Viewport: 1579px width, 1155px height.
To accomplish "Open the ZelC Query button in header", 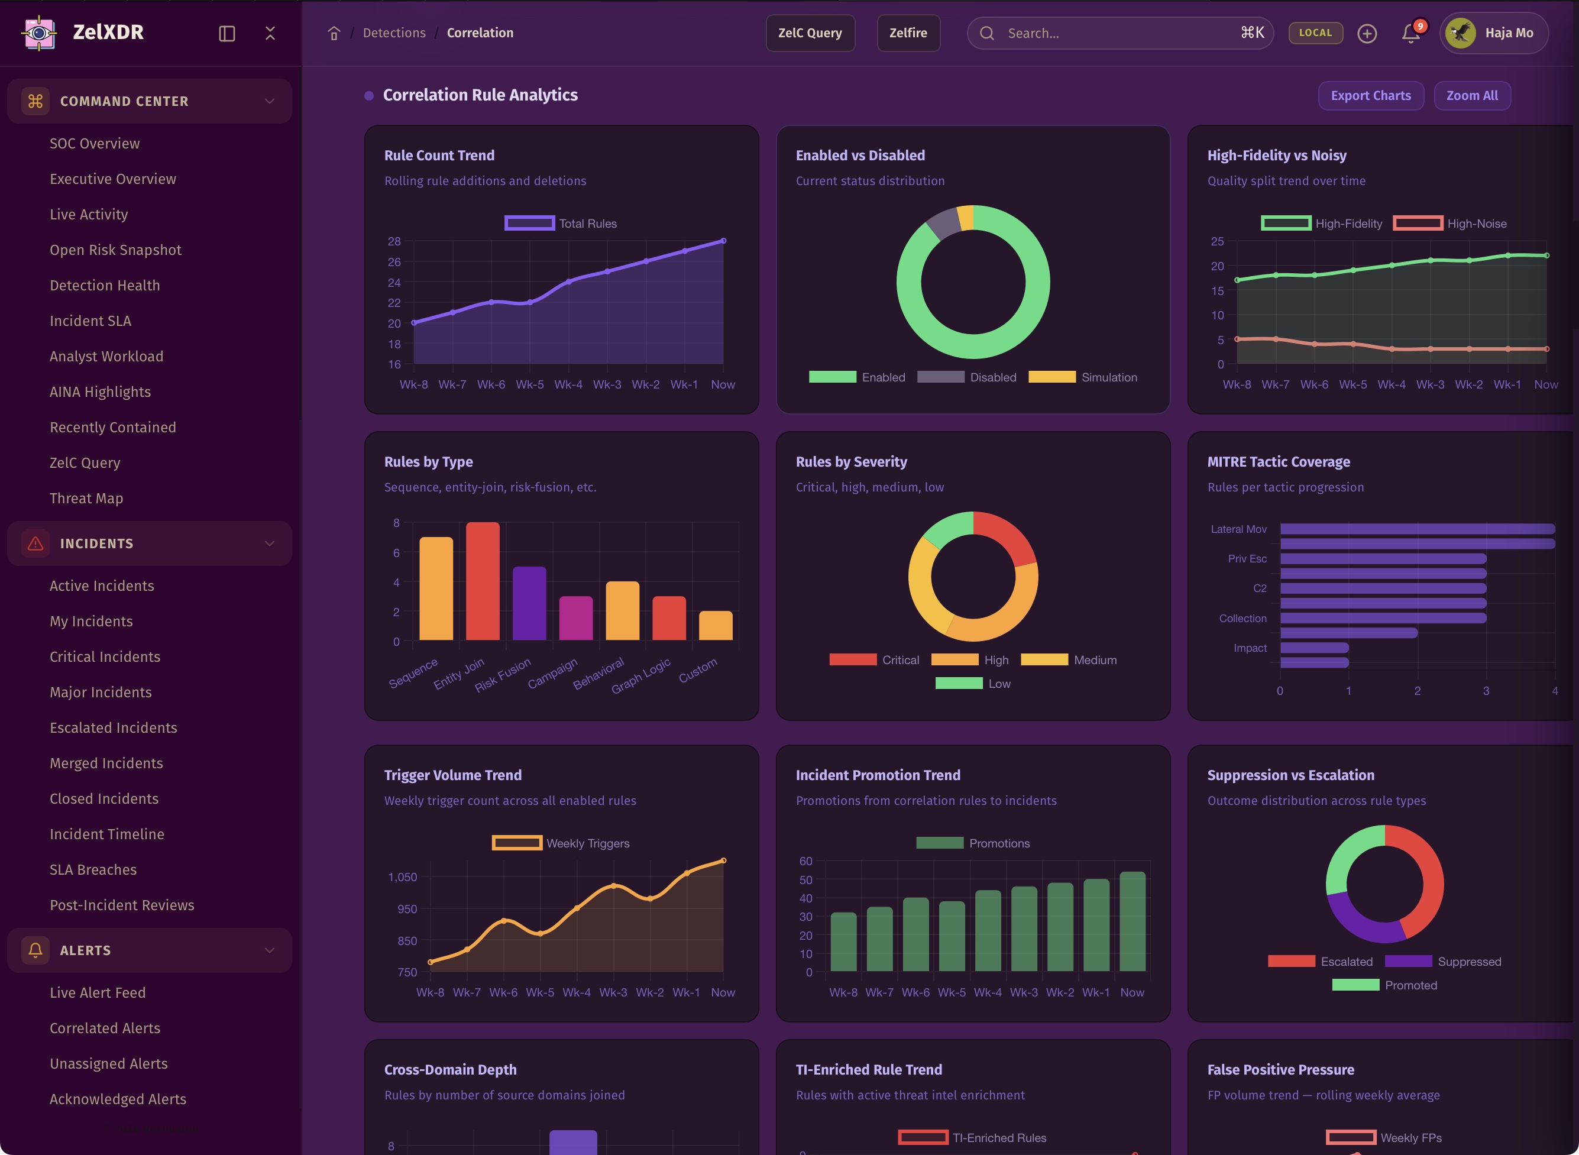I will point(810,33).
